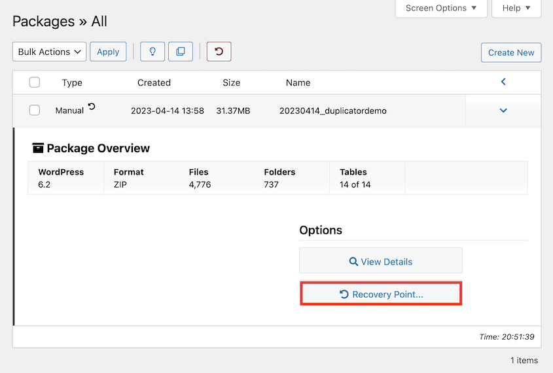This screenshot has height=373, width=553.
Task: Click the Files 4,776 overview value
Action: click(x=200, y=178)
